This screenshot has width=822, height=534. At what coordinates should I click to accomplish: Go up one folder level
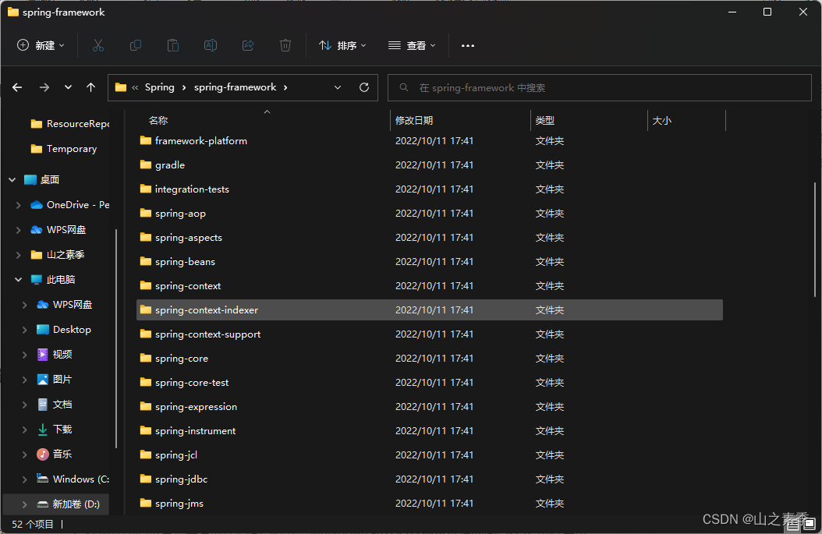tap(90, 87)
